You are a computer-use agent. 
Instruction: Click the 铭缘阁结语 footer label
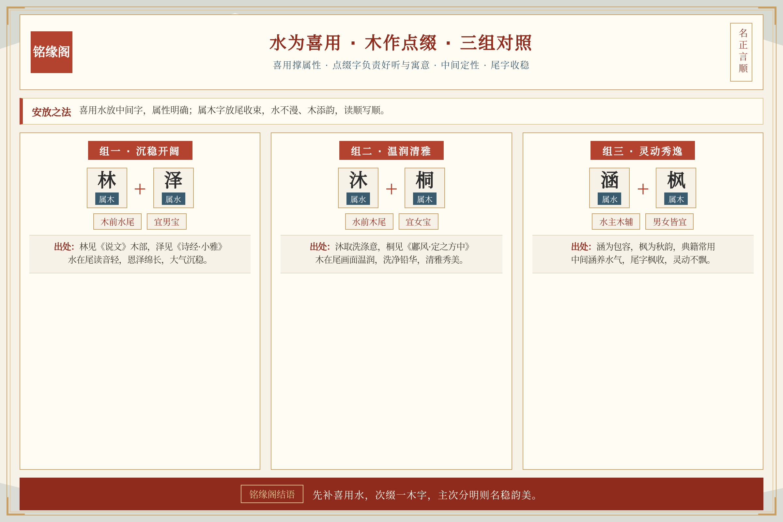pos(272,494)
